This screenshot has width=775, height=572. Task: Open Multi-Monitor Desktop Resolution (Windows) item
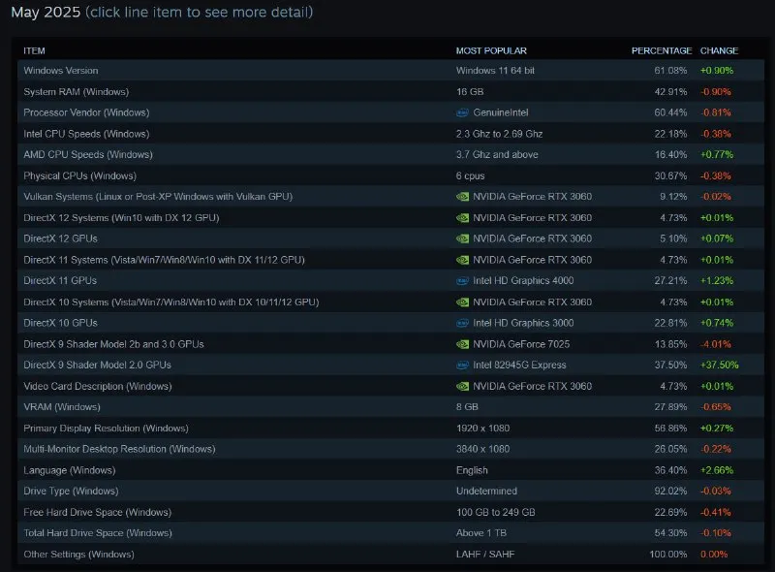[390, 449]
